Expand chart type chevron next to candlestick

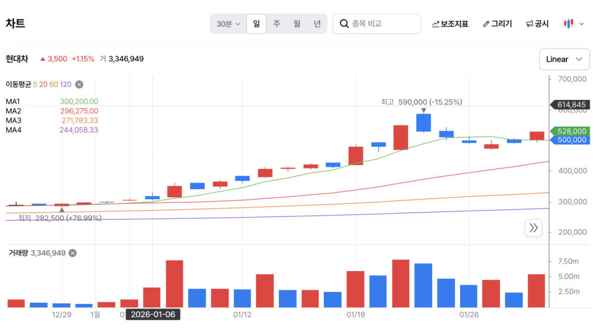(x=582, y=24)
